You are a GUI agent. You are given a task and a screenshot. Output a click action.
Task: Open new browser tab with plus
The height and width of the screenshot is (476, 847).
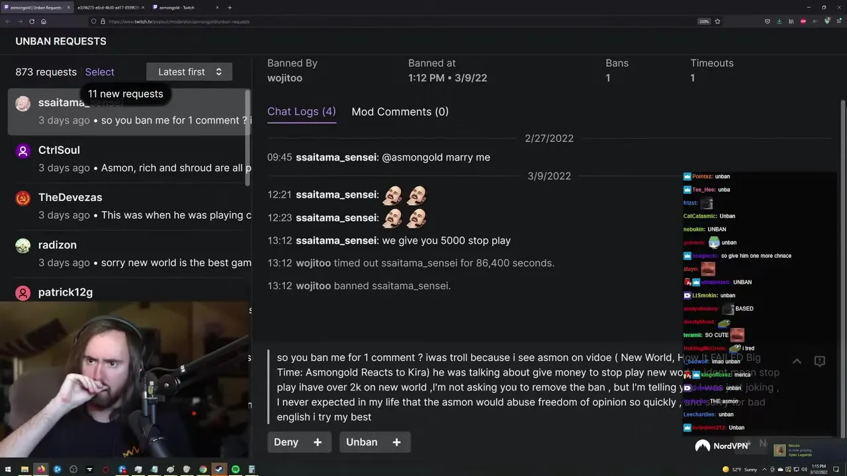click(x=230, y=7)
